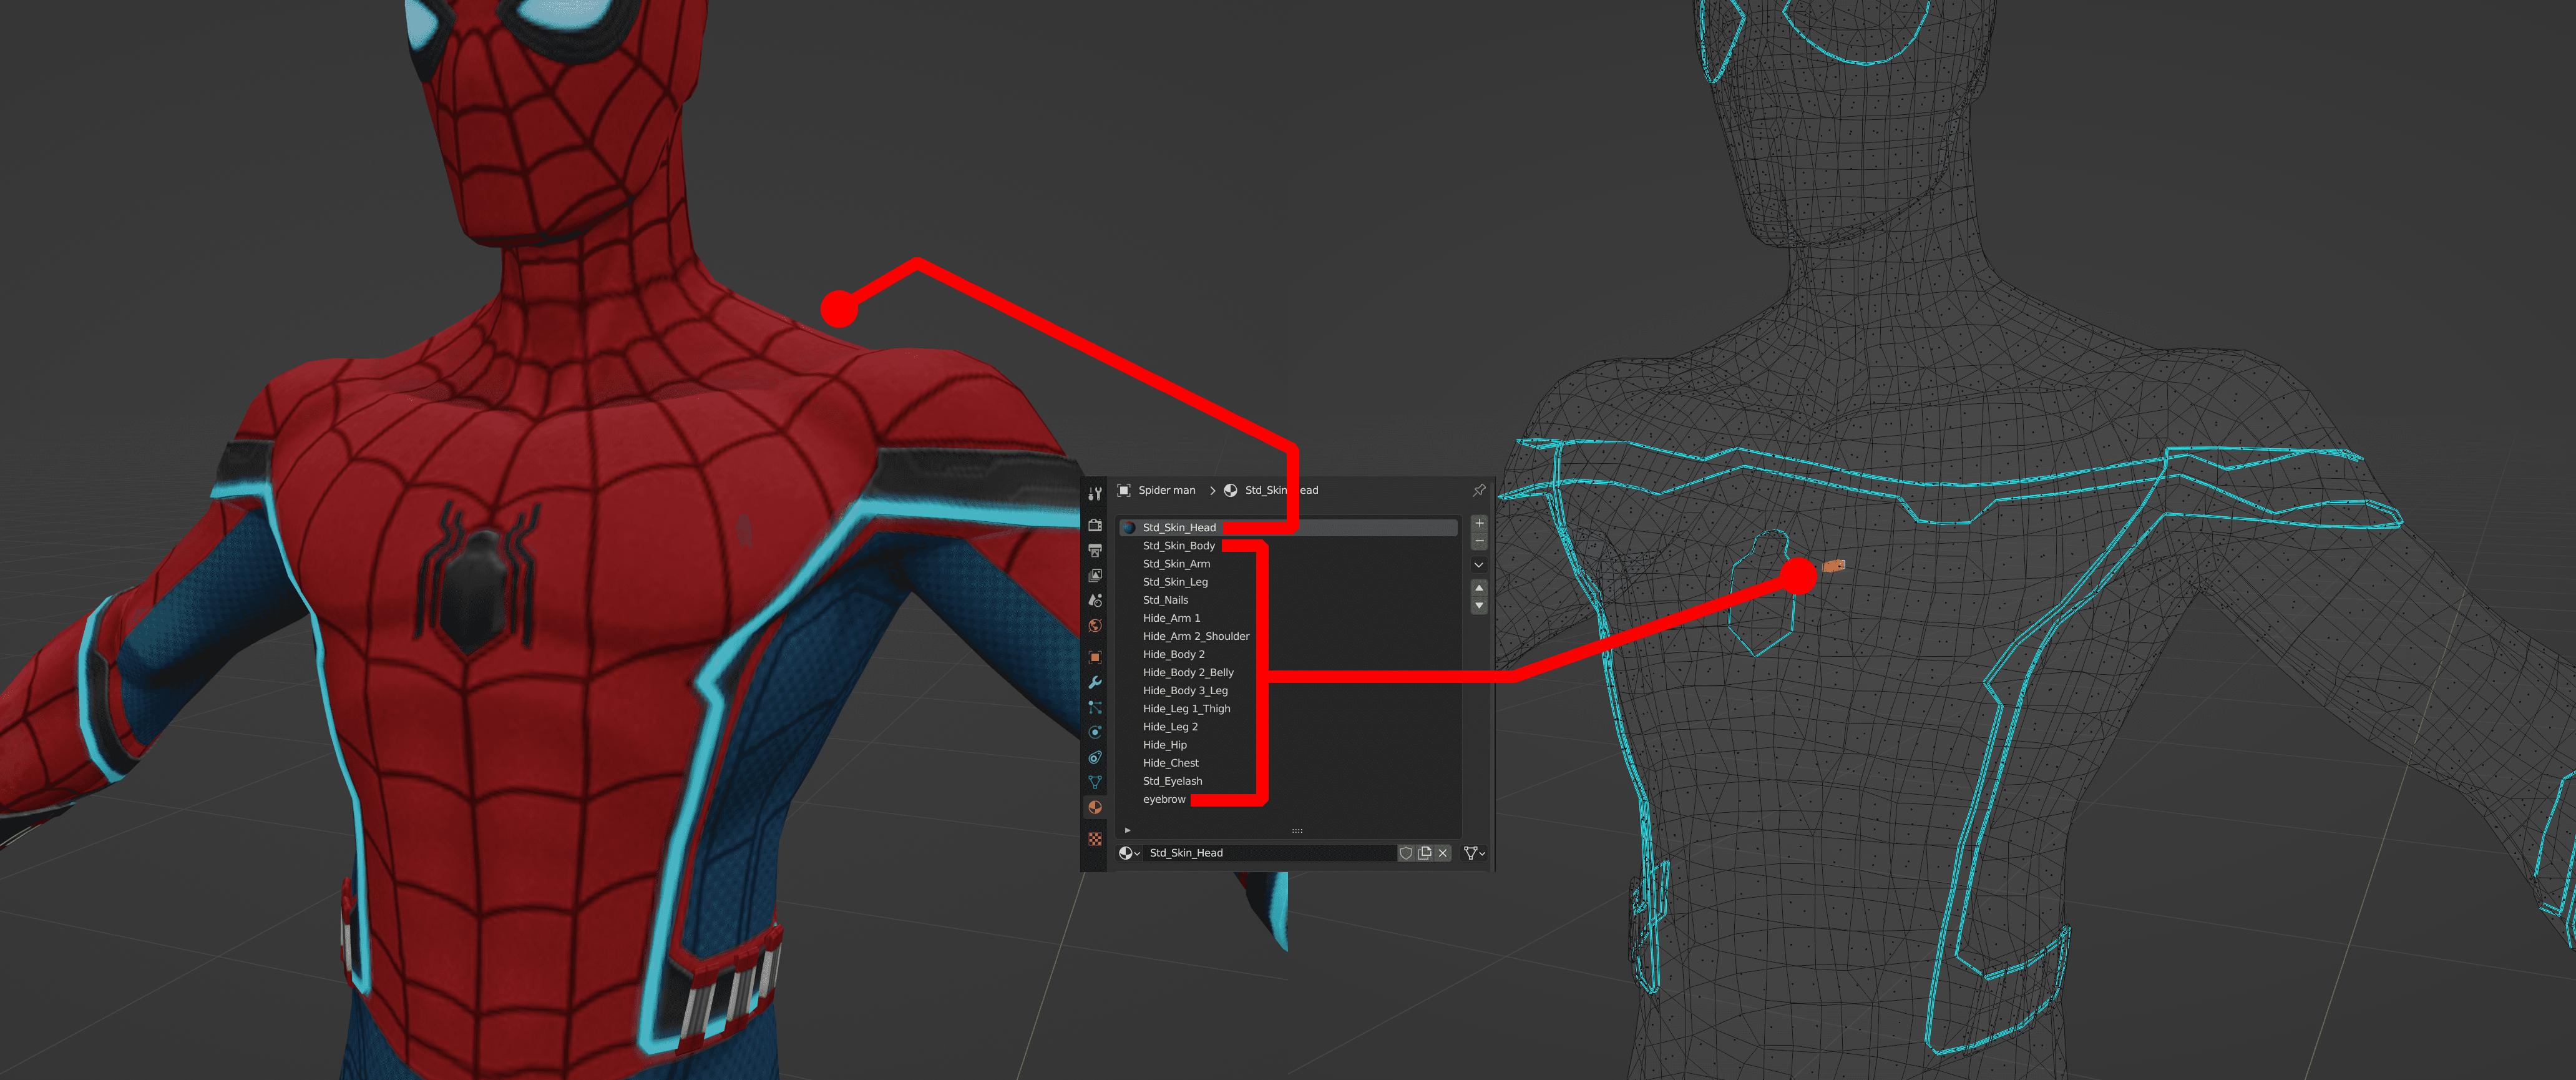Click the Spider man object breadcrumb

[1157, 490]
